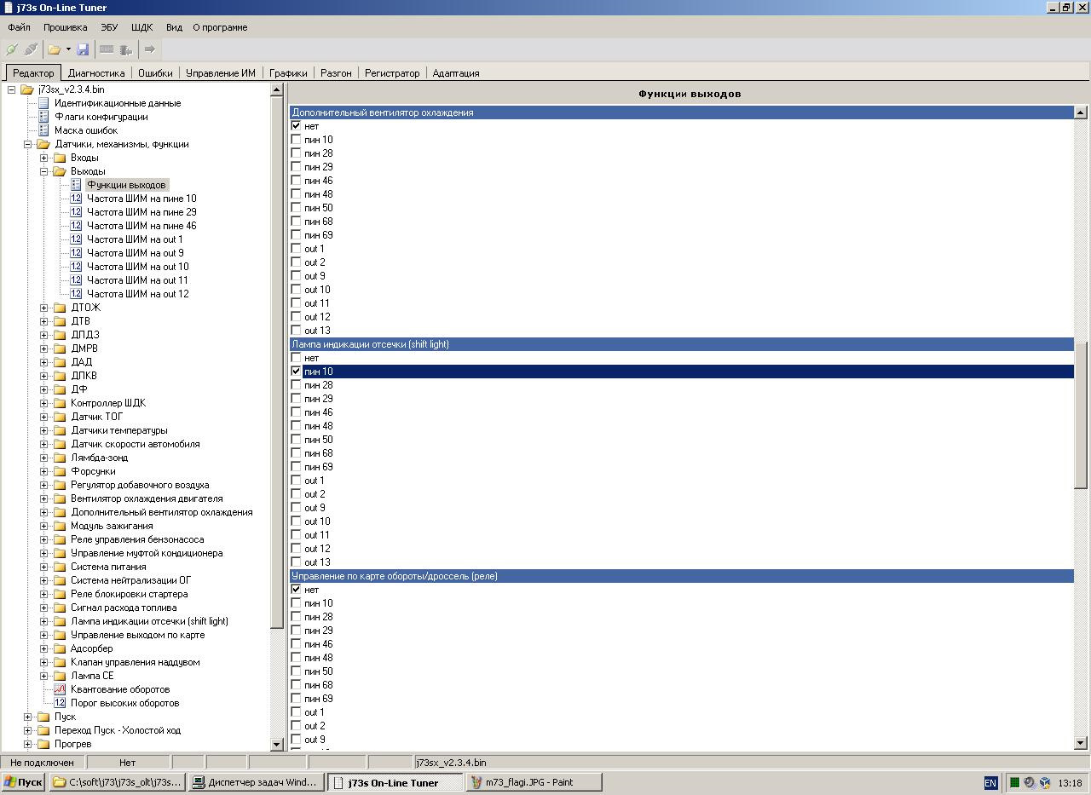
Task: Check 'пин 28' under Дополнительный вентилятор охлаждения
Action: pos(297,153)
